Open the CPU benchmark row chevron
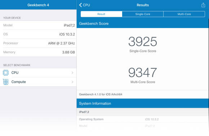The width and height of the screenshot is (209, 136). 72,73
